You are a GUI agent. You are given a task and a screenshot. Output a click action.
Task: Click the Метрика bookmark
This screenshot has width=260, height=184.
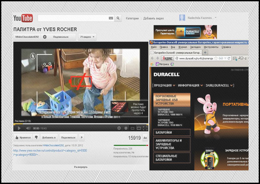(x=162, y=64)
